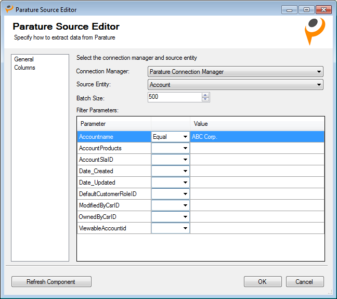
Task: Select the Date_Created parameter cell
Action: pyautogui.click(x=114, y=171)
